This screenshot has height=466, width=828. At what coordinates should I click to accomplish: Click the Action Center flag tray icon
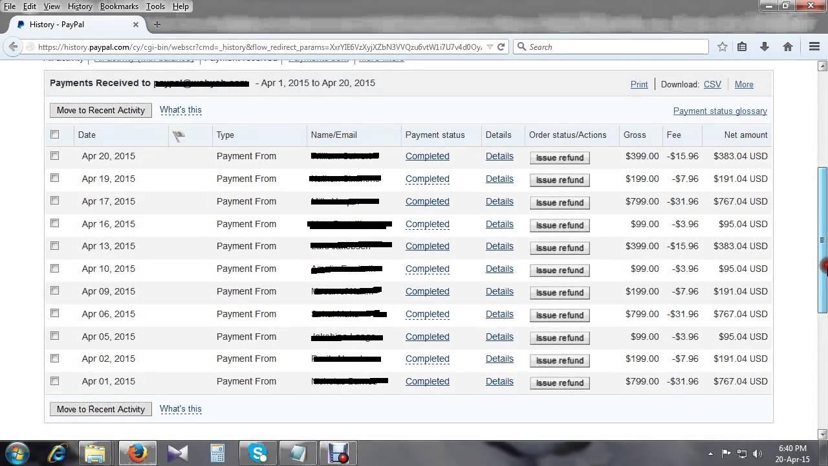tap(726, 454)
